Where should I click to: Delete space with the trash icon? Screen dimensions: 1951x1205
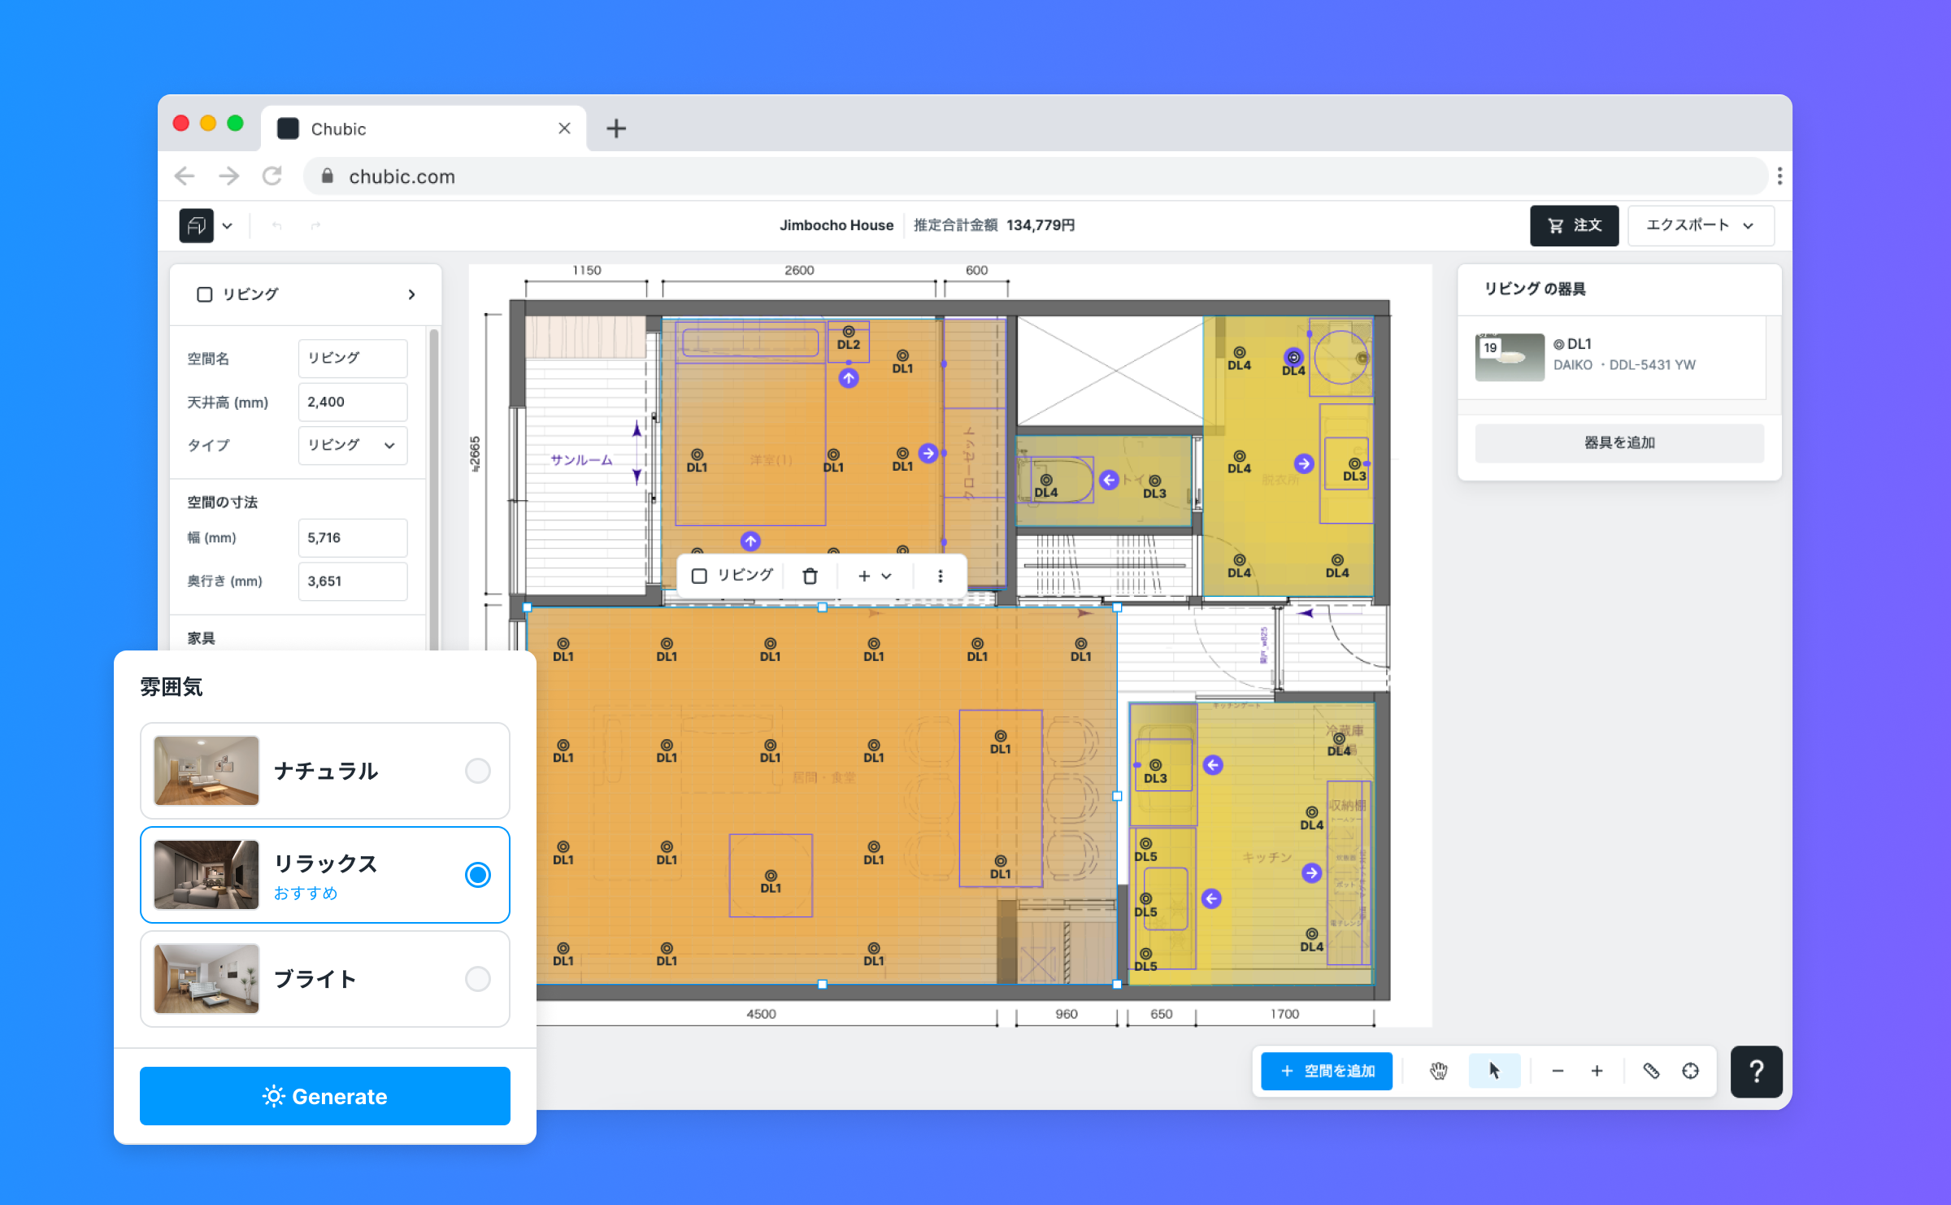pos(810,576)
